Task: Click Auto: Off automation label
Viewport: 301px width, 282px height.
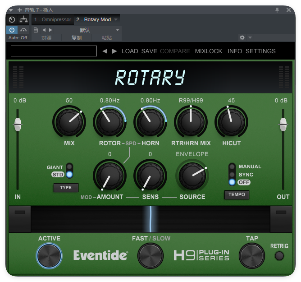Action: 18,38
